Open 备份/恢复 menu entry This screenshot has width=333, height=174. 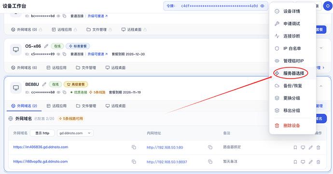292,86
